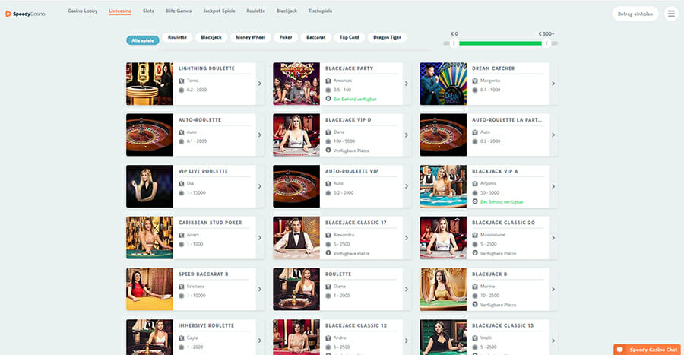Click the SpeedyCasino logo
Screen dimensions: 684x355
[25, 14]
